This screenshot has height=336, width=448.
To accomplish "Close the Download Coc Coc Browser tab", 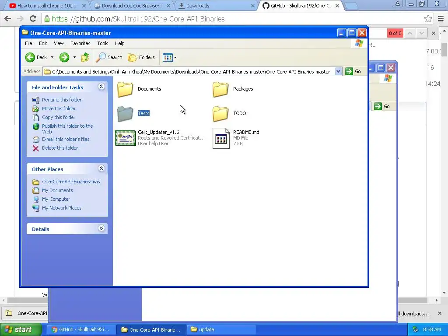I will point(168,6).
